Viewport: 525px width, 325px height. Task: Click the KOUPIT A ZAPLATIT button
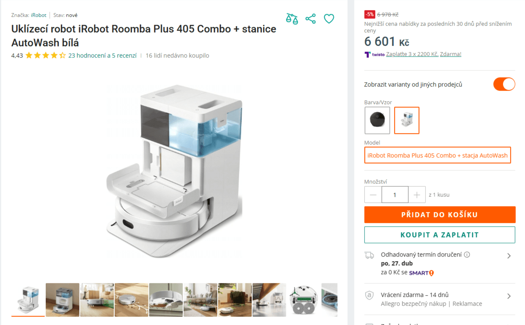(x=439, y=235)
